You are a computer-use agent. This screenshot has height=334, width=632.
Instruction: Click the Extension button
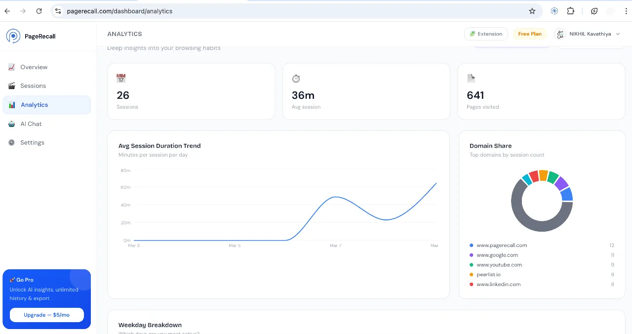click(486, 34)
